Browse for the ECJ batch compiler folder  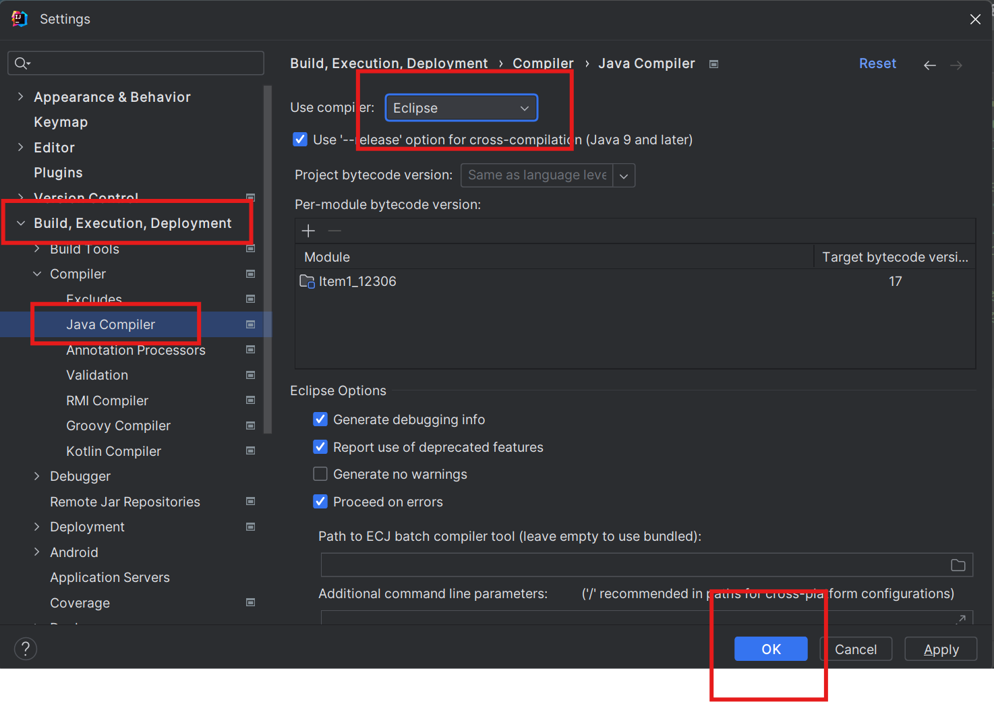coord(958,565)
